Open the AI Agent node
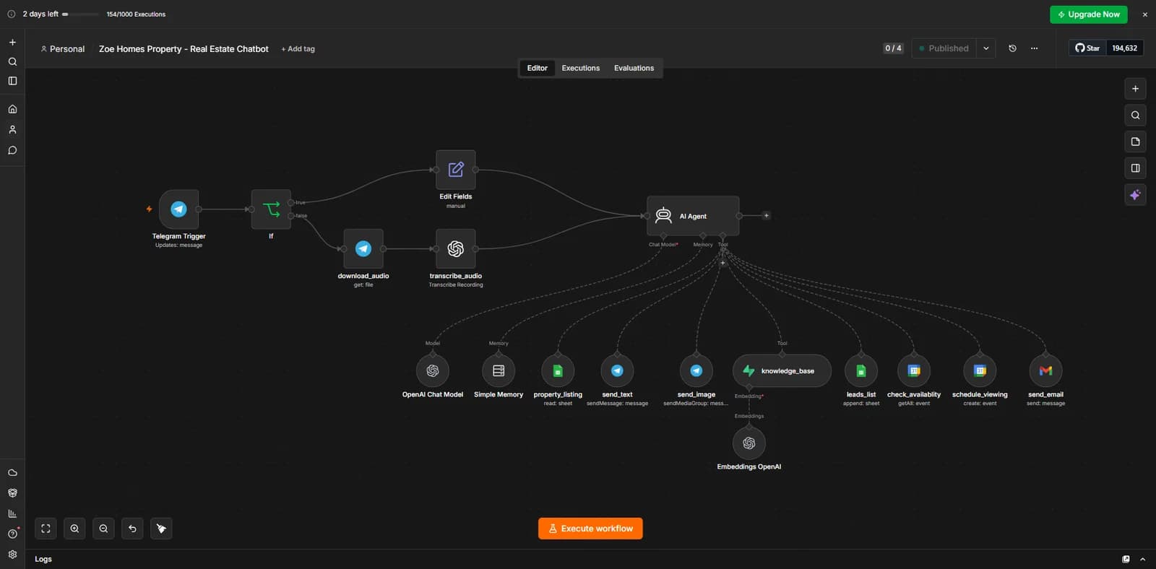Image resolution: width=1156 pixels, height=569 pixels. (x=693, y=216)
